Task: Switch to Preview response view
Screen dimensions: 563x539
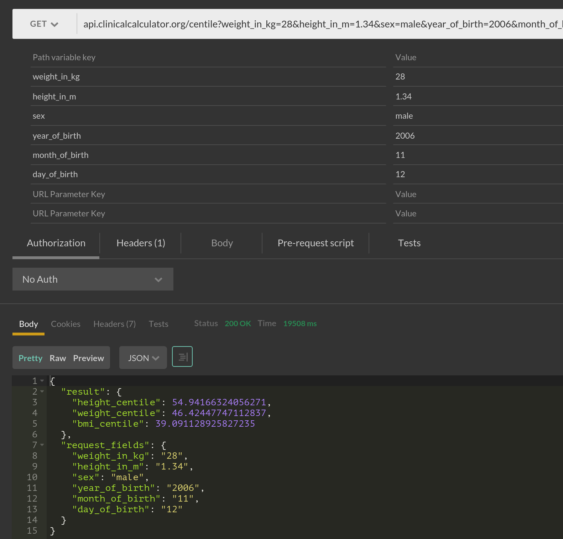Action: pyautogui.click(x=88, y=358)
